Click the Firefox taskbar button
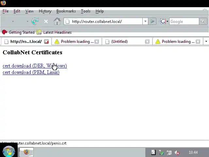 (x=26, y=152)
